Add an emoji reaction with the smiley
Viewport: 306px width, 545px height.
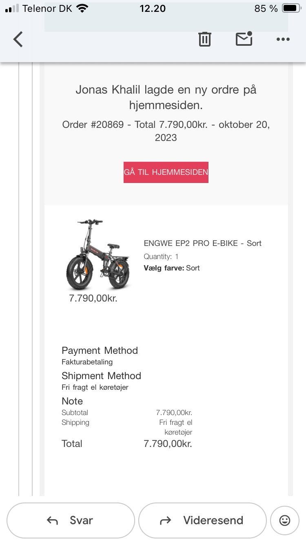pyautogui.click(x=285, y=520)
